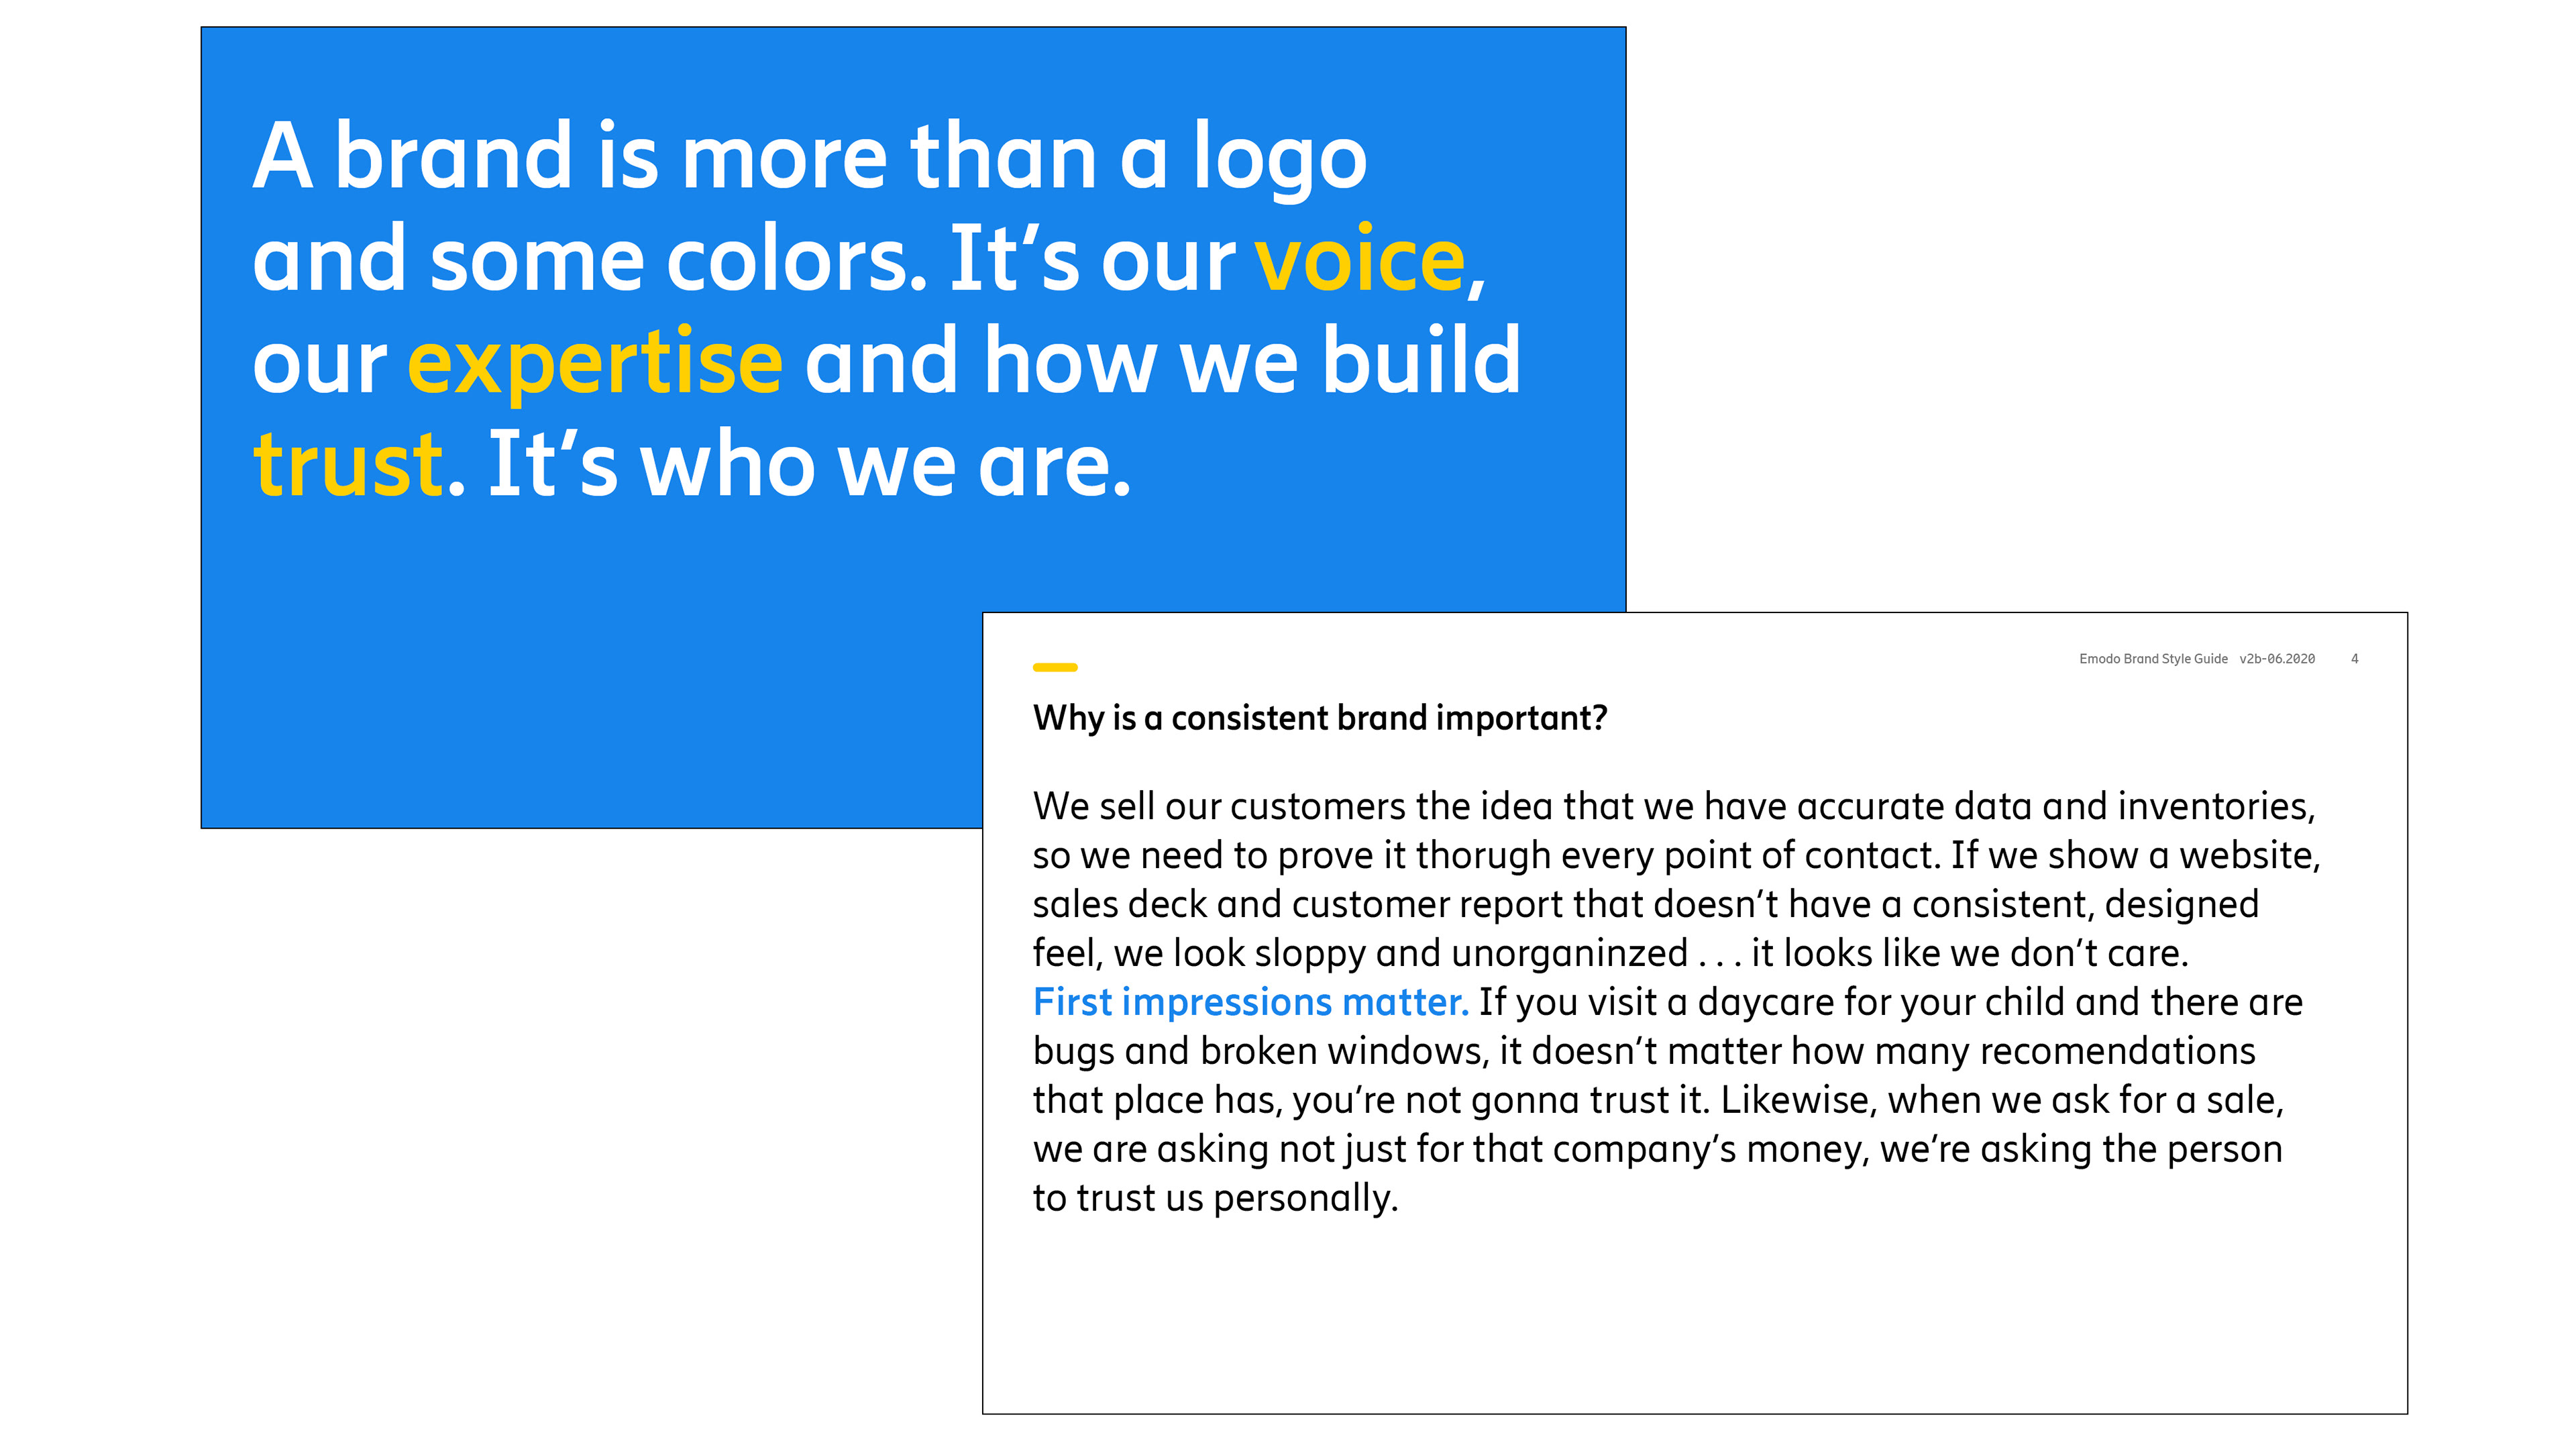Viewport: 2576px width, 1449px height.
Task: Click the yellow accent dash above the heading
Action: coord(1054,667)
